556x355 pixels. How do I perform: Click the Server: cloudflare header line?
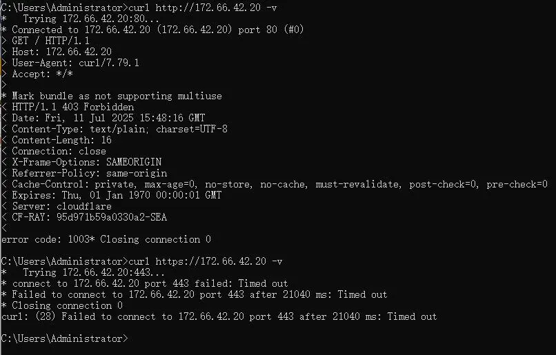click(57, 206)
